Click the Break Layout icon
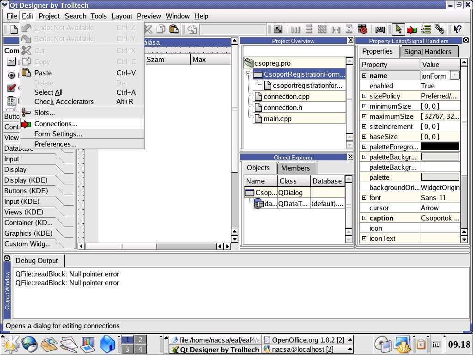Image resolution: width=473 pixels, height=355 pixels. pyautogui.click(x=362, y=29)
